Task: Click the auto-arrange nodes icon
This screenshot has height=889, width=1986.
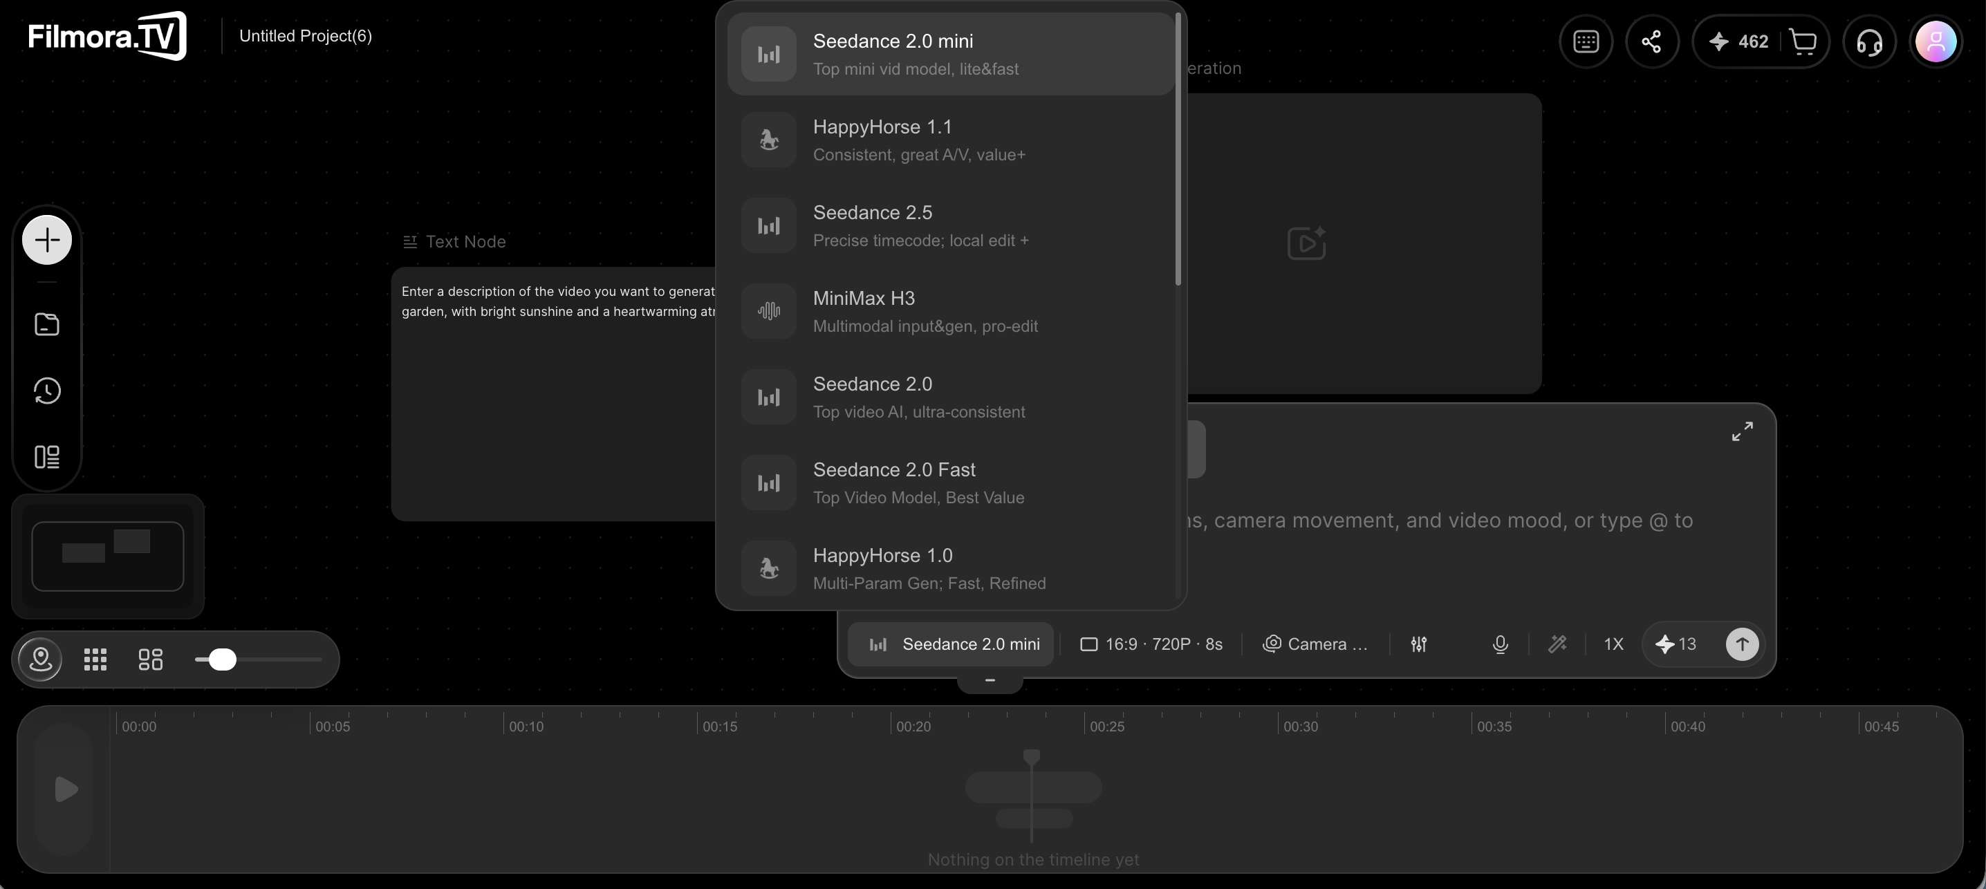Action: point(150,660)
